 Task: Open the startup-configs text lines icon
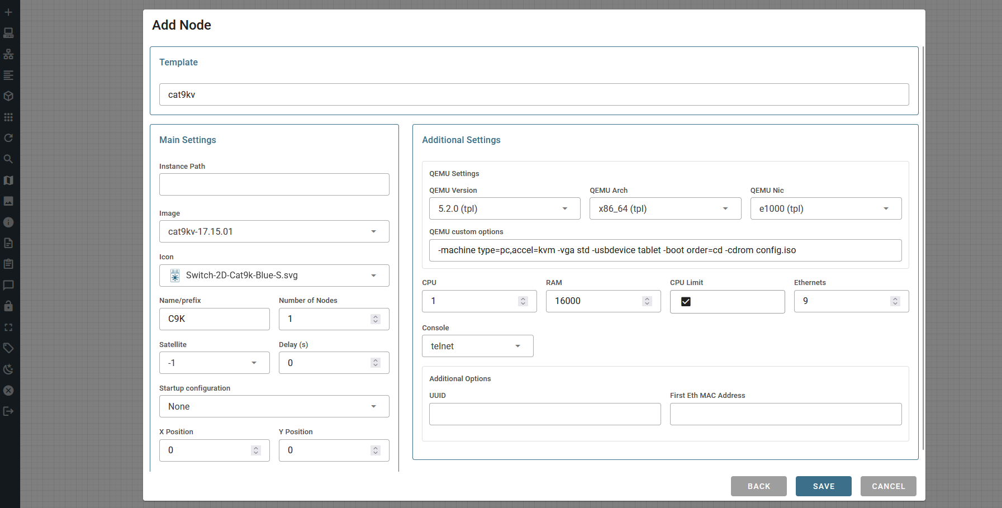(8, 75)
